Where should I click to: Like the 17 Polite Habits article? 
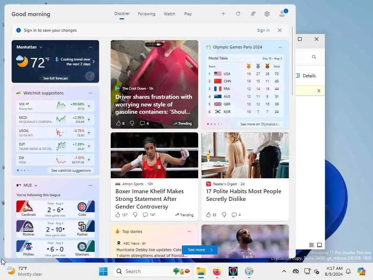208,214
